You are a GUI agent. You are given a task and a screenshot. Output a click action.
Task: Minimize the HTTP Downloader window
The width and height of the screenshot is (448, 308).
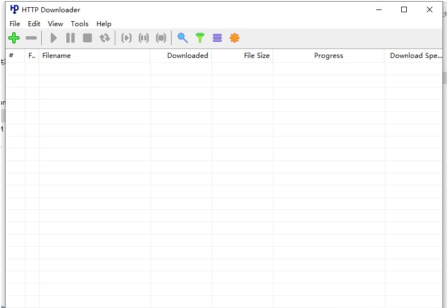tap(379, 9)
